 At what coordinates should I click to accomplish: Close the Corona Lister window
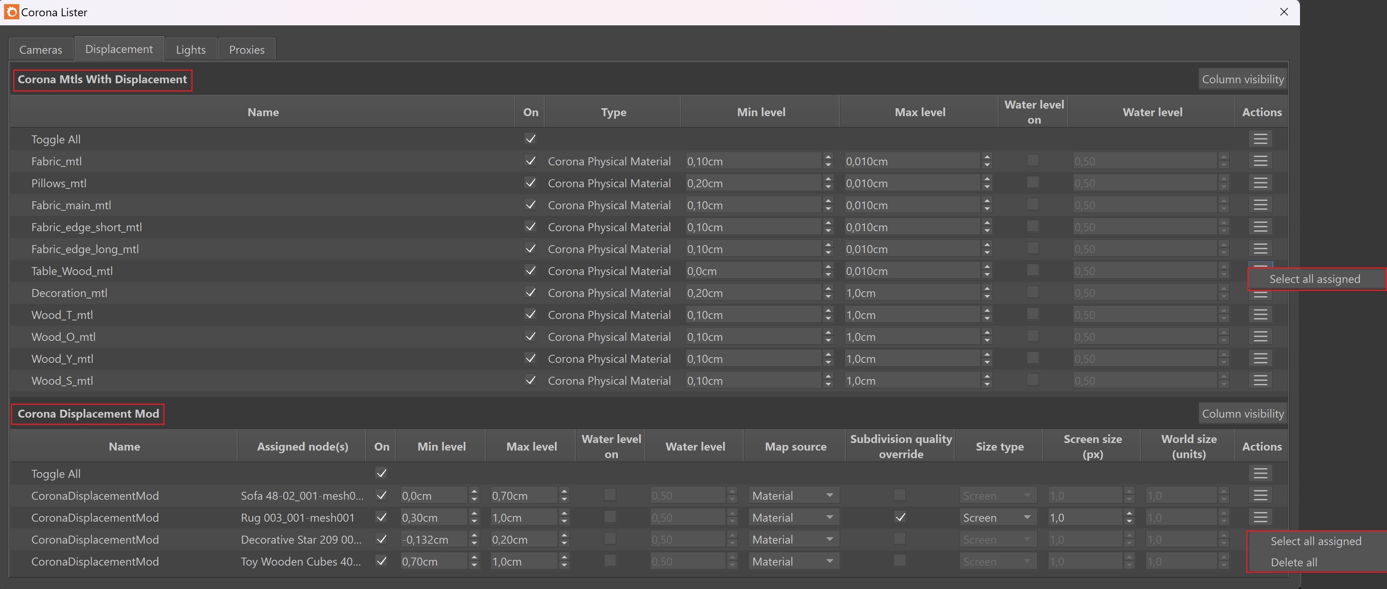(x=1284, y=12)
